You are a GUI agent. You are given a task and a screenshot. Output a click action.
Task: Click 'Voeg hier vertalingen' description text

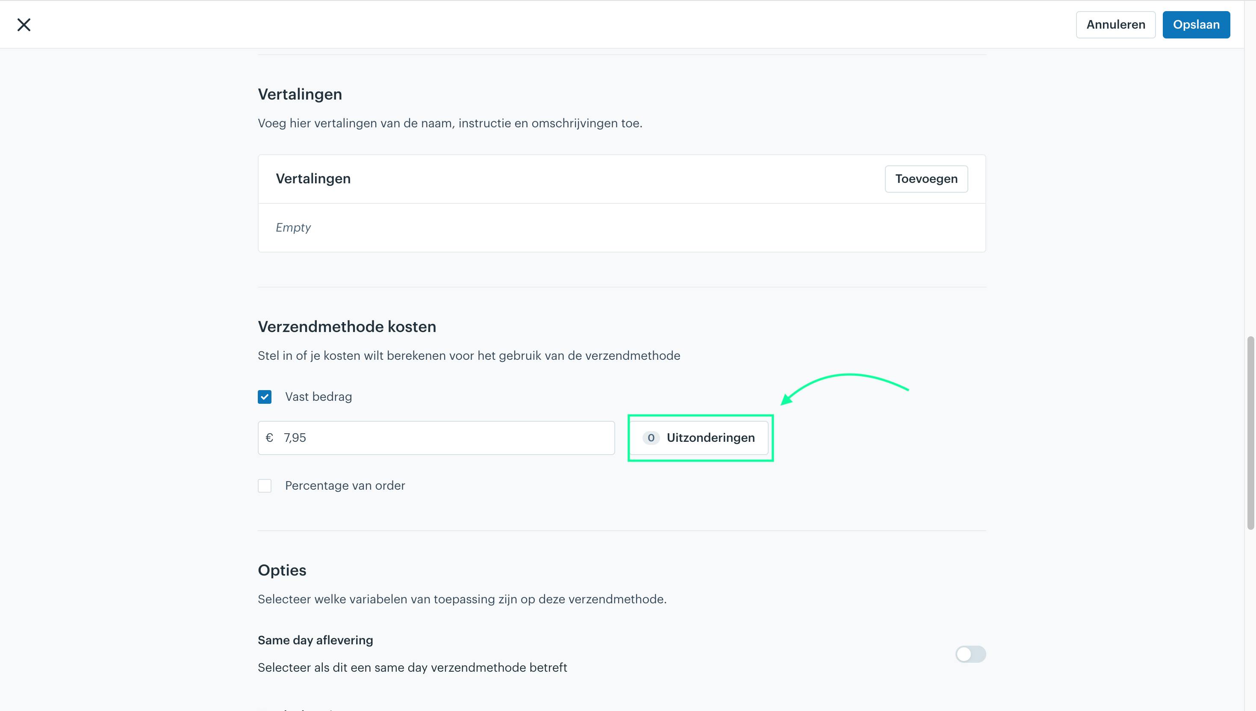tap(450, 123)
